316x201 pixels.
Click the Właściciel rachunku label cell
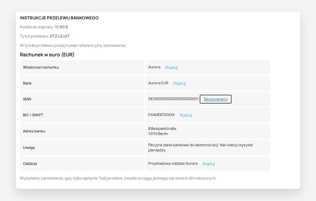(x=82, y=68)
